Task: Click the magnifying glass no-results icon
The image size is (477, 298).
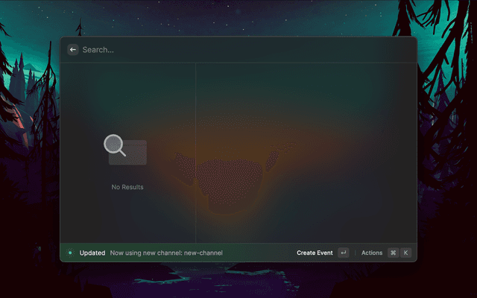Action: click(x=116, y=145)
